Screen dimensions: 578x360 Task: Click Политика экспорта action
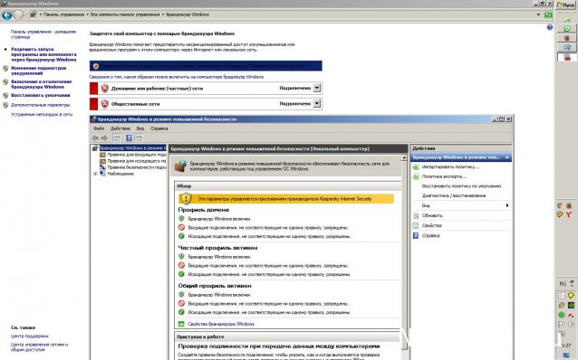coord(444,176)
